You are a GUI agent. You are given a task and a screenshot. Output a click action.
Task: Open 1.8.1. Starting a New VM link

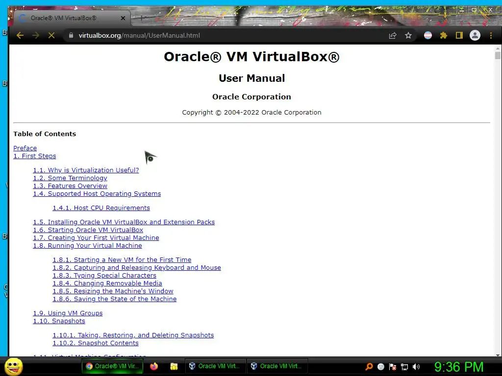122,259
